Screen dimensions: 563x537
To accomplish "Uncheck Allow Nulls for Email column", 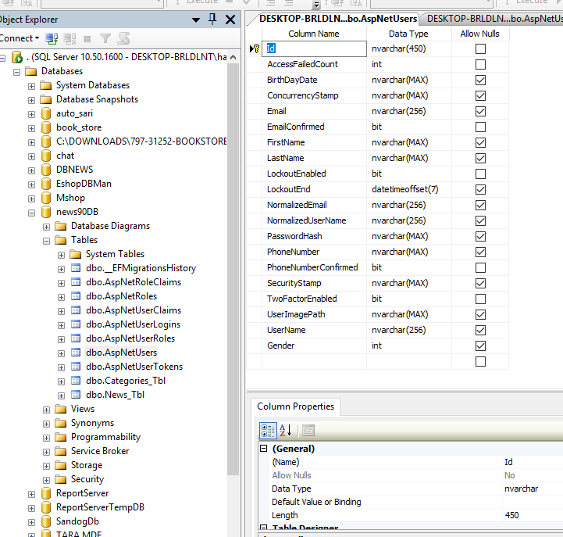I will click(x=480, y=111).
